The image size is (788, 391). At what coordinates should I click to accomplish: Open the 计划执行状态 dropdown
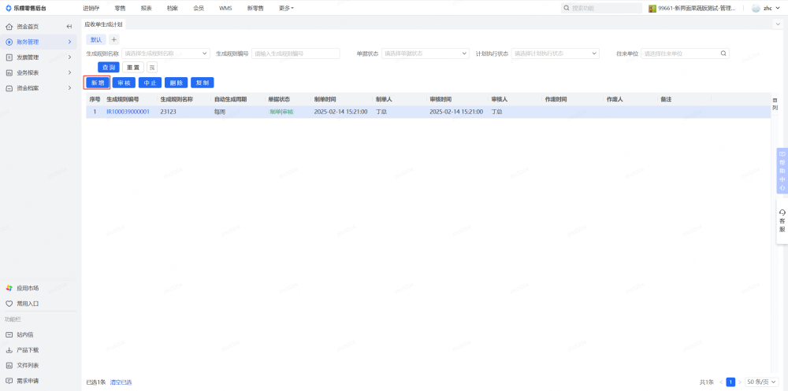click(555, 53)
